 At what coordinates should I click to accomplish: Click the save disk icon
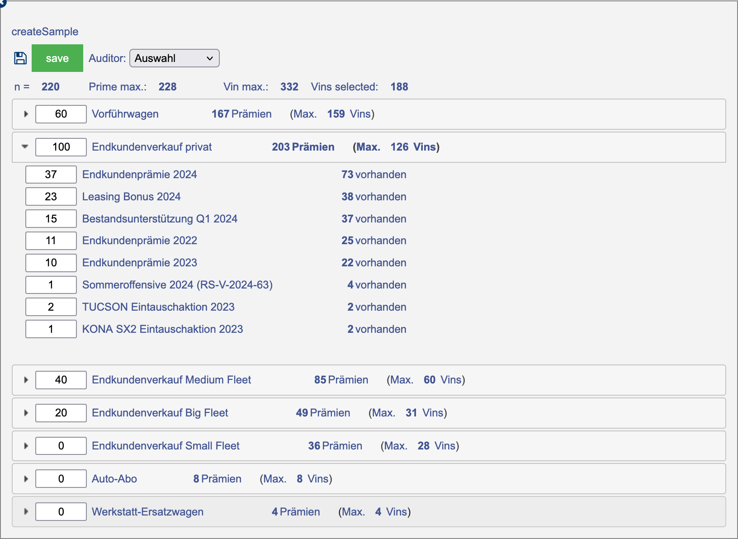coord(20,58)
